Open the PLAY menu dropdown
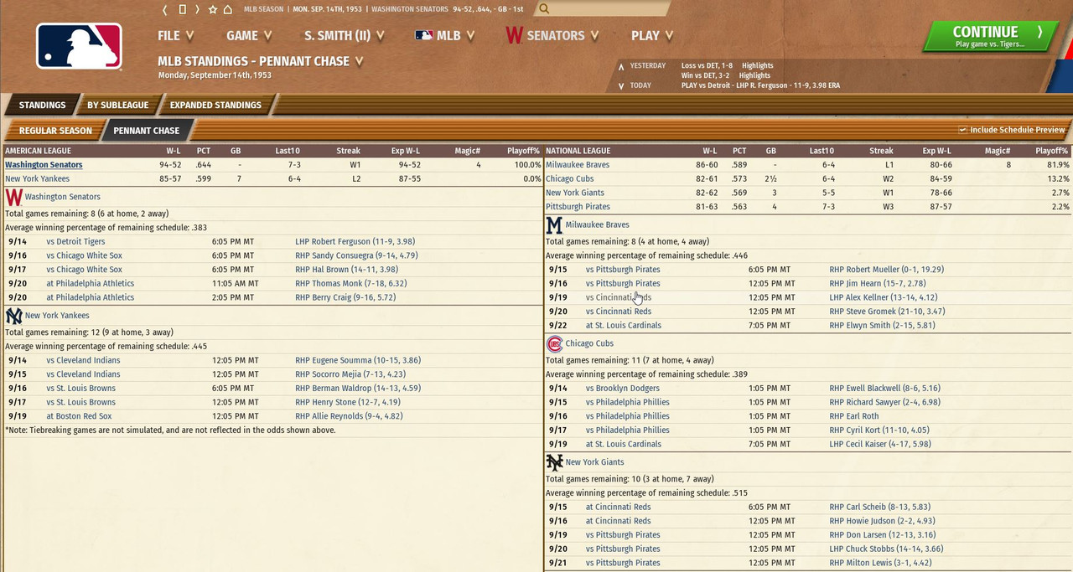This screenshot has height=572, width=1073. 652,35
